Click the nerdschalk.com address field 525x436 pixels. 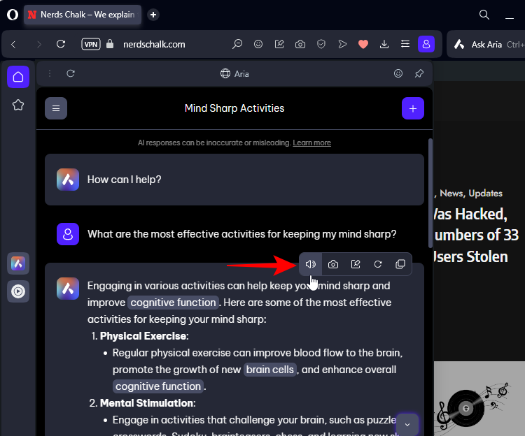coord(155,44)
